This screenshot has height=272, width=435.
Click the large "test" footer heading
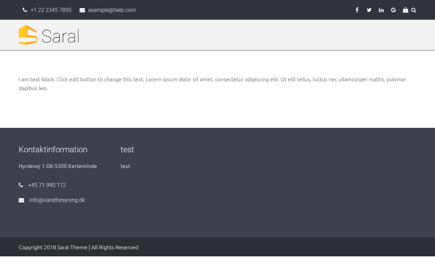[x=127, y=150]
